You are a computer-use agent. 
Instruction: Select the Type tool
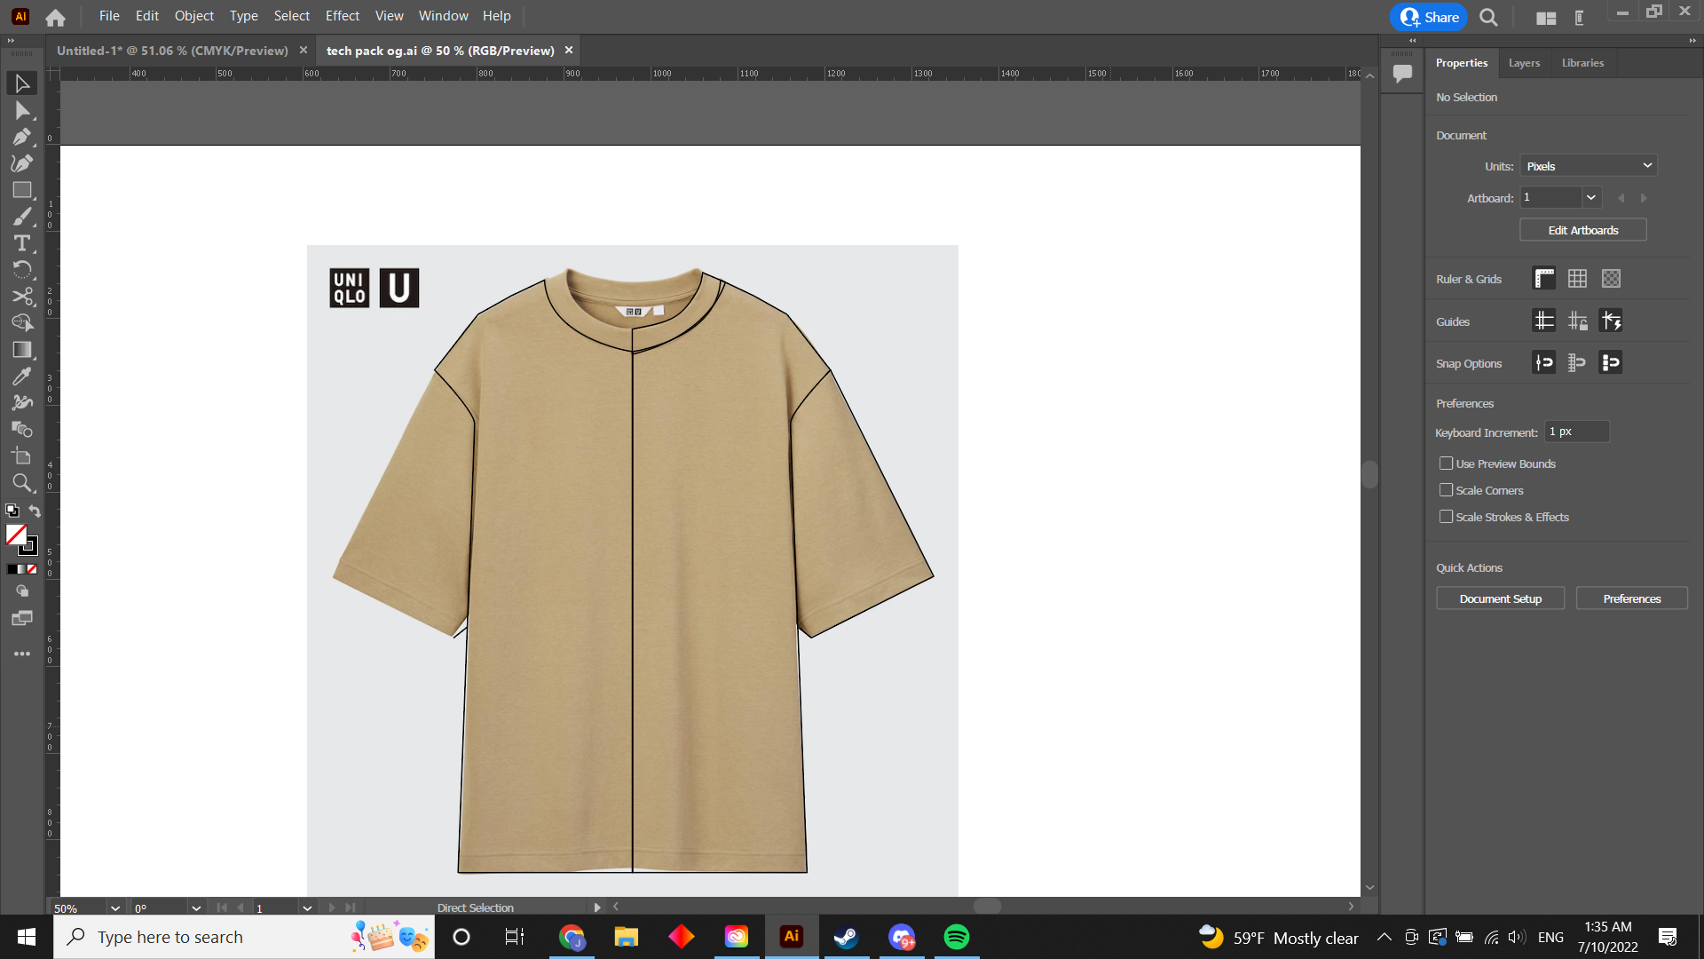click(x=22, y=243)
